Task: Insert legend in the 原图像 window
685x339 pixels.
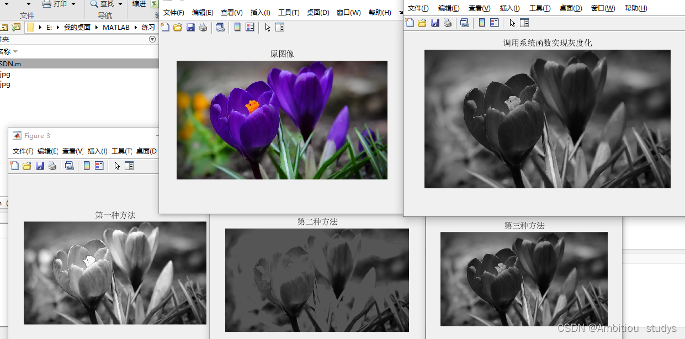Action: pos(250,27)
